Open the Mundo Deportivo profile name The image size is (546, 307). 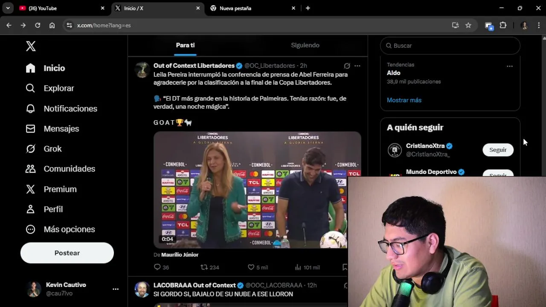coord(431,172)
